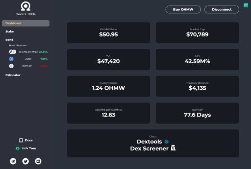Go to the Stake page
This screenshot has width=251, height=169.
(x=9, y=32)
